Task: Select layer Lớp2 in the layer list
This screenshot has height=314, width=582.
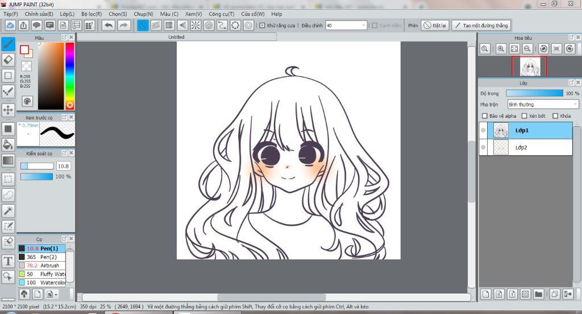Action: point(526,147)
